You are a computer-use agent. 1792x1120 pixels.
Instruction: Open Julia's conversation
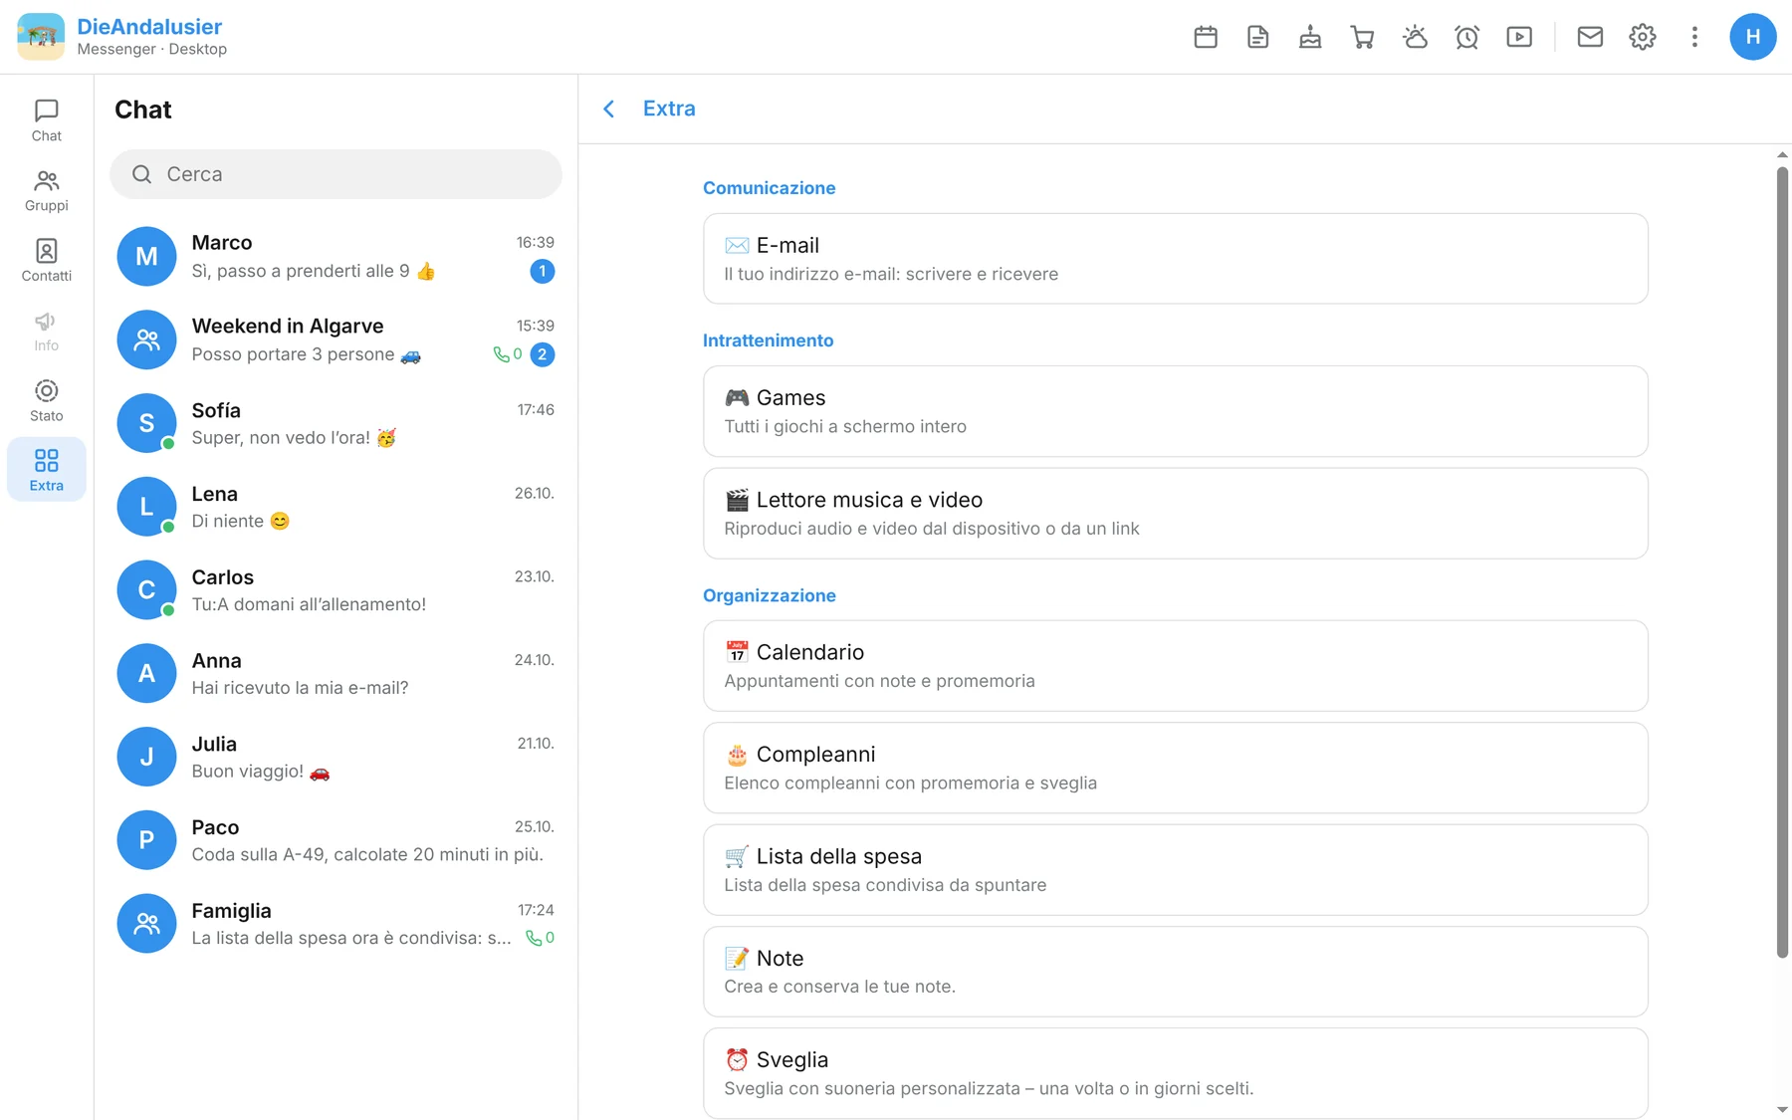[x=336, y=758]
